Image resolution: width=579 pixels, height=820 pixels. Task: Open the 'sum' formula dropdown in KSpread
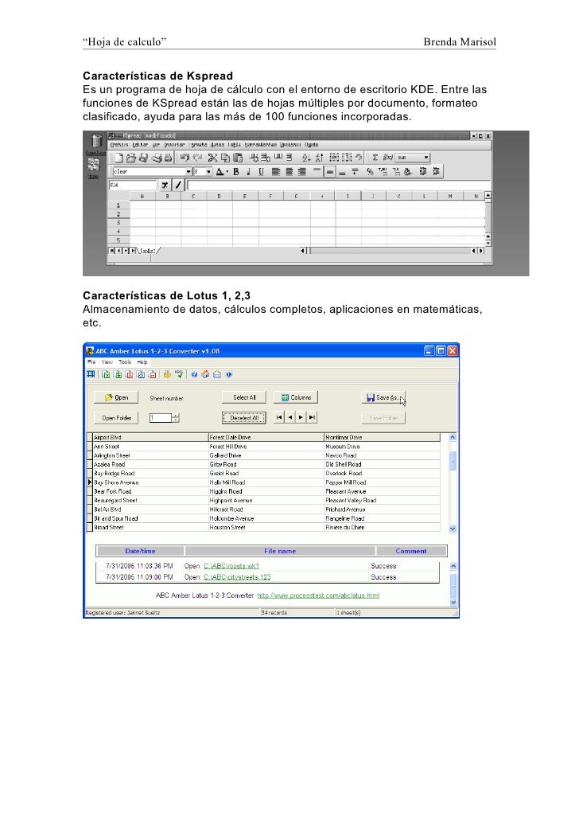[x=413, y=158]
